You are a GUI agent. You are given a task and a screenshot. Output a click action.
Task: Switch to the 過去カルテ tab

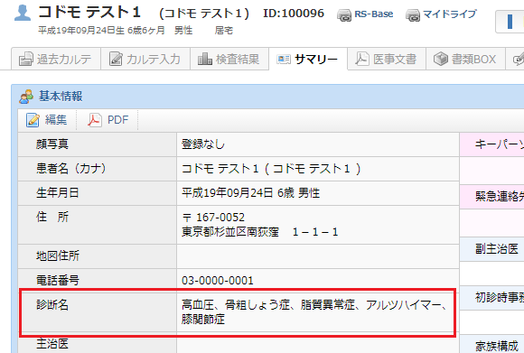click(x=56, y=59)
